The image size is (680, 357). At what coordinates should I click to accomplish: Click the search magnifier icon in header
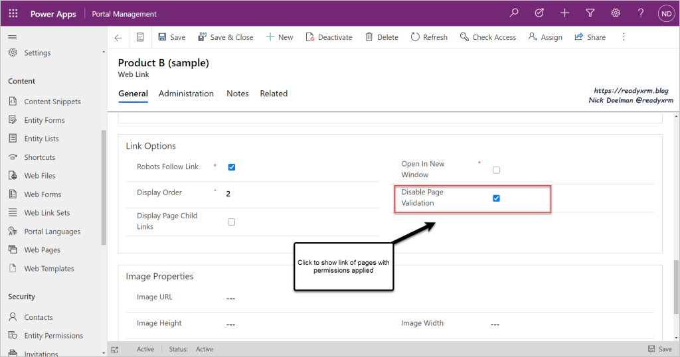tap(514, 13)
